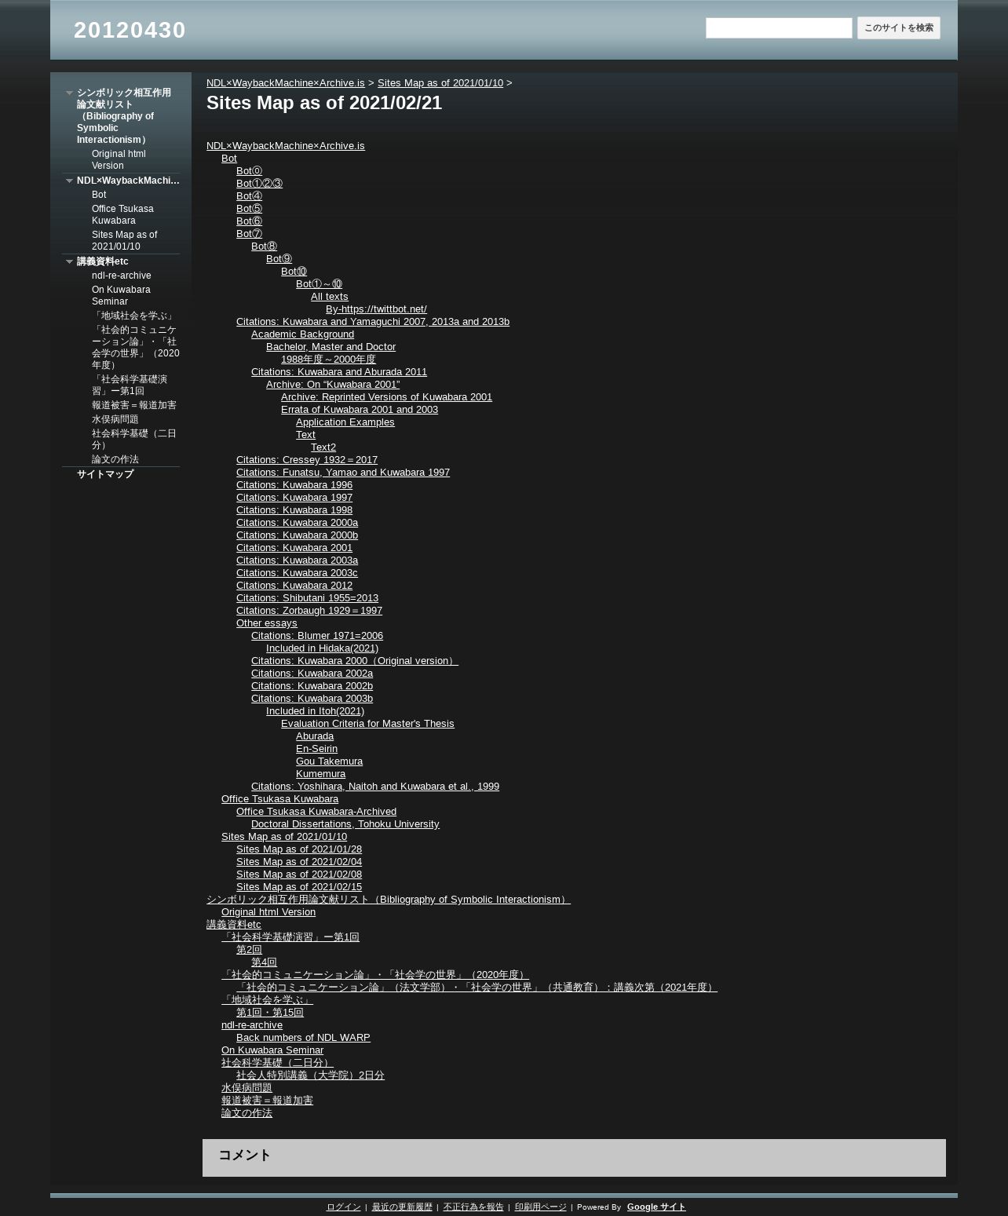The image size is (1008, 1216).
Task: Select Office Tsukasa Kuwabara in sidebar
Action: pyautogui.click(x=122, y=214)
